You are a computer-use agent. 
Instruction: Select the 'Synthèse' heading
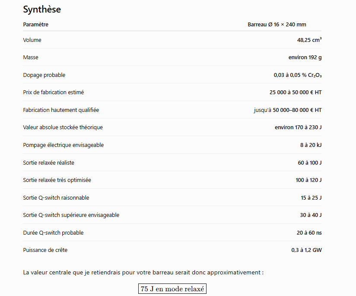coord(42,10)
